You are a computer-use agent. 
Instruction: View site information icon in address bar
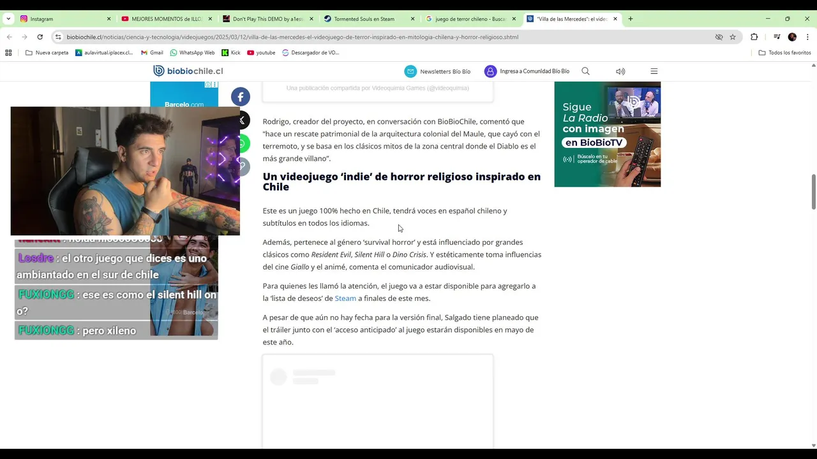click(x=58, y=37)
